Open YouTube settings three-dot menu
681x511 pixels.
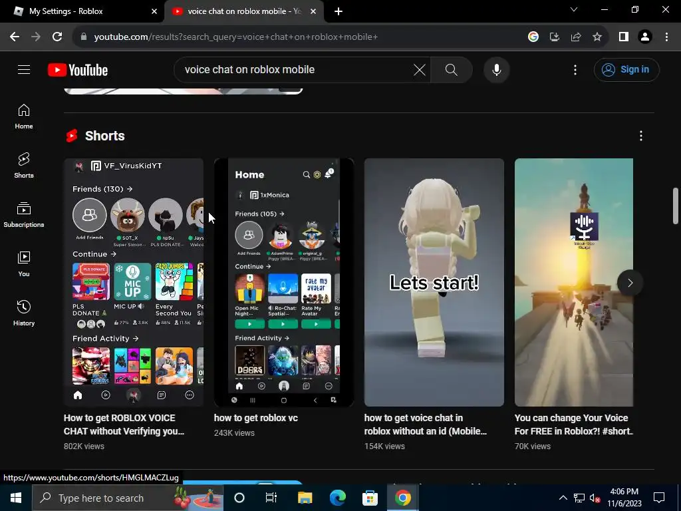coord(575,69)
